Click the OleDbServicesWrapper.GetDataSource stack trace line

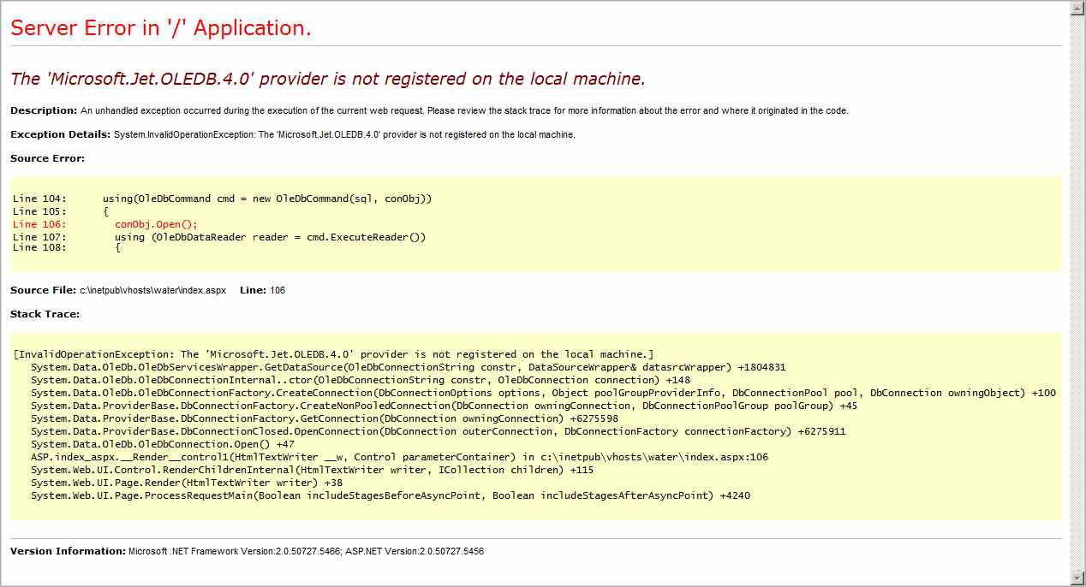tap(408, 367)
